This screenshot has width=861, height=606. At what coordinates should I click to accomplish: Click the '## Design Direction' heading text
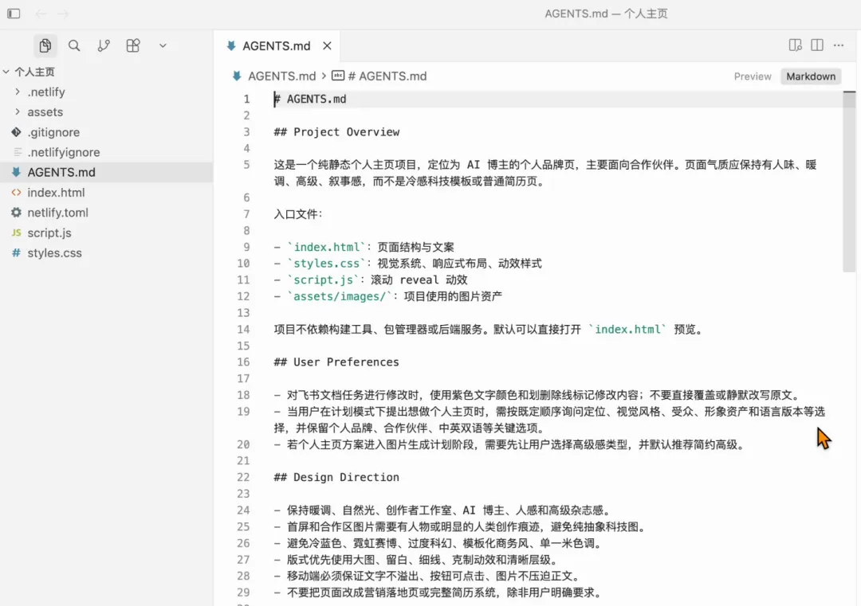(336, 478)
